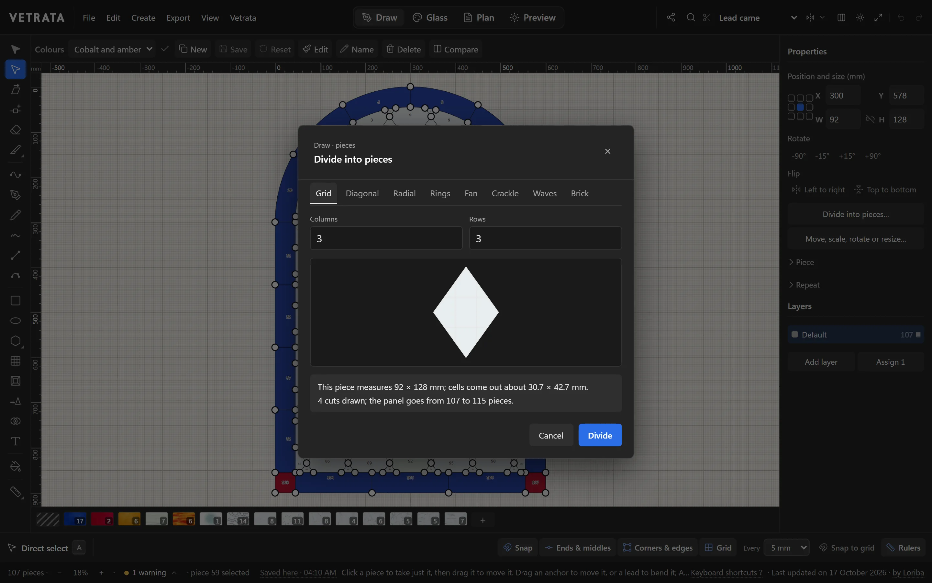Click the Rows input field

(545, 238)
